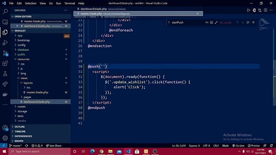
Task: Click the open preview editor icon
Action: (x=254, y=10)
